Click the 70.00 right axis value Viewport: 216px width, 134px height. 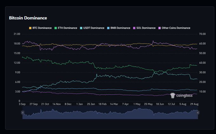[x=202, y=34]
